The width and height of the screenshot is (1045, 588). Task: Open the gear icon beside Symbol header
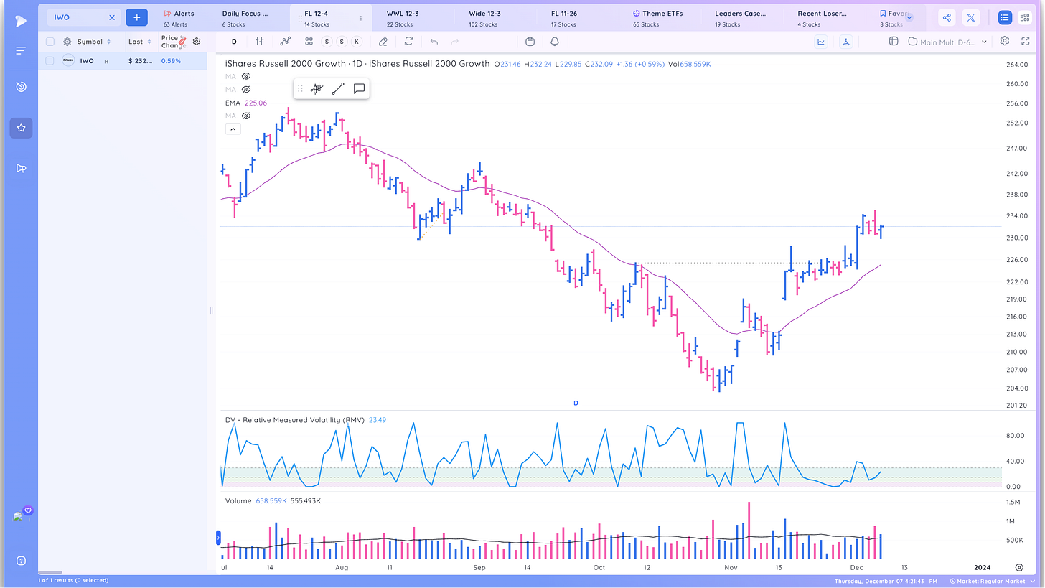(x=67, y=42)
